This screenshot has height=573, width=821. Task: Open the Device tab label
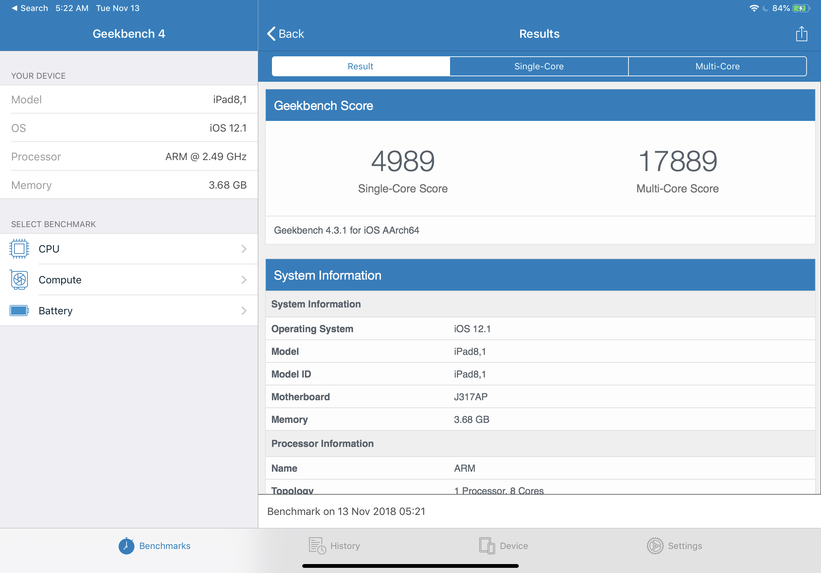pyautogui.click(x=514, y=546)
